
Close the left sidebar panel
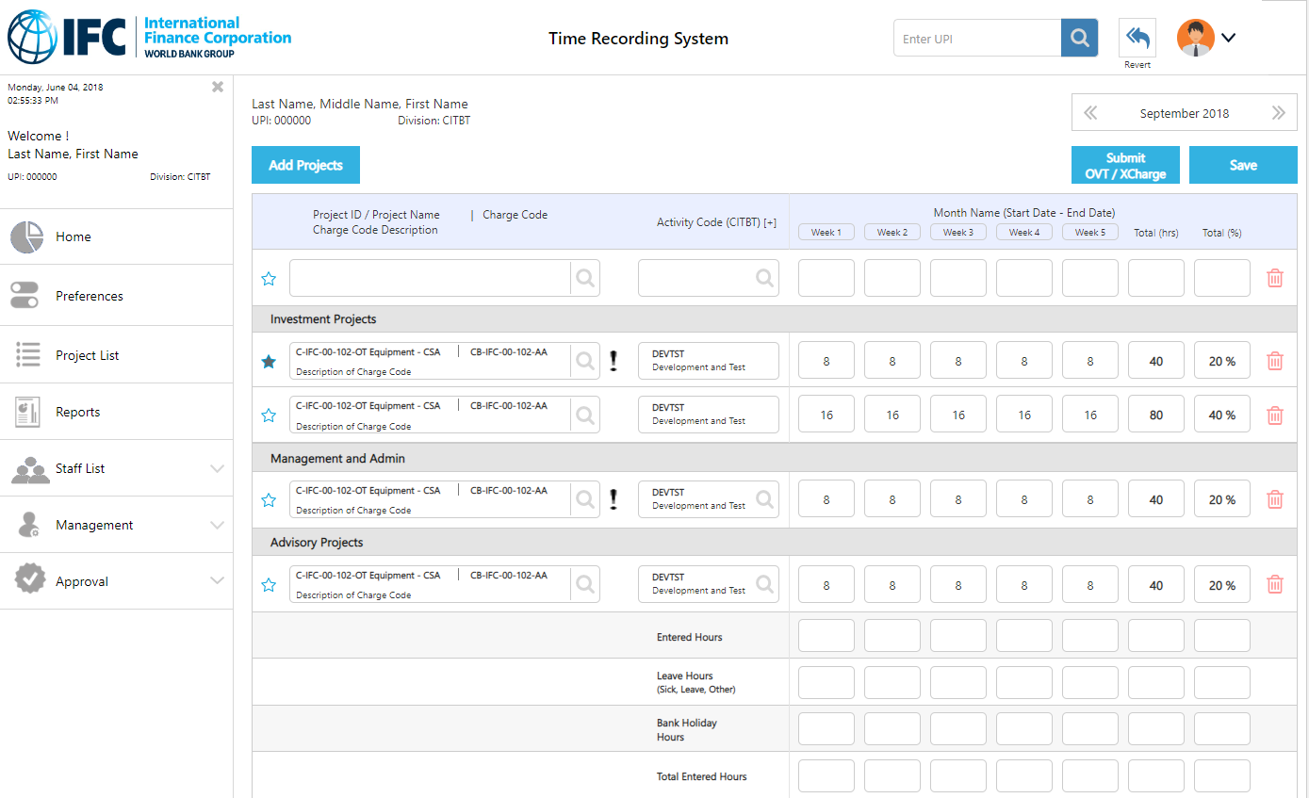coord(218,87)
